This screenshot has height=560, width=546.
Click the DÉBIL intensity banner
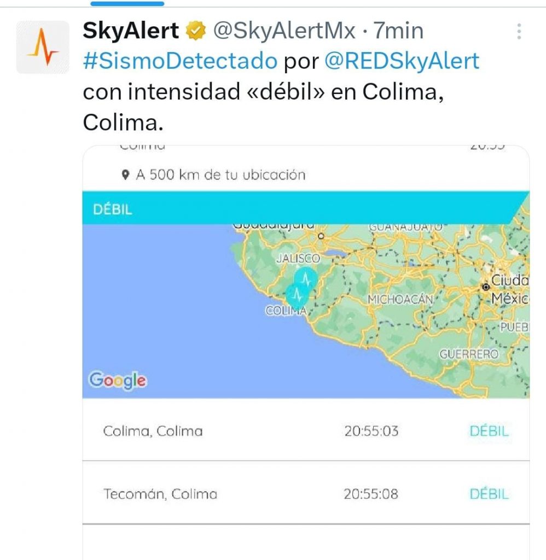tap(295, 209)
